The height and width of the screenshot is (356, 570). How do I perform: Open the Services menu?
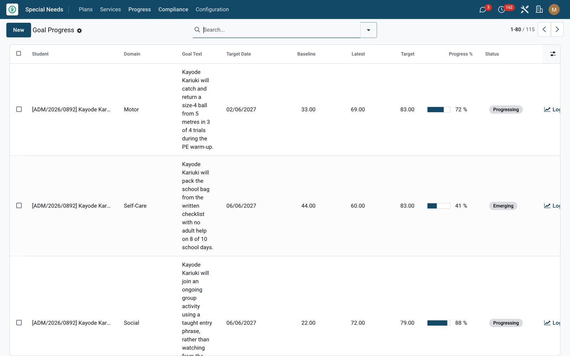click(x=110, y=9)
